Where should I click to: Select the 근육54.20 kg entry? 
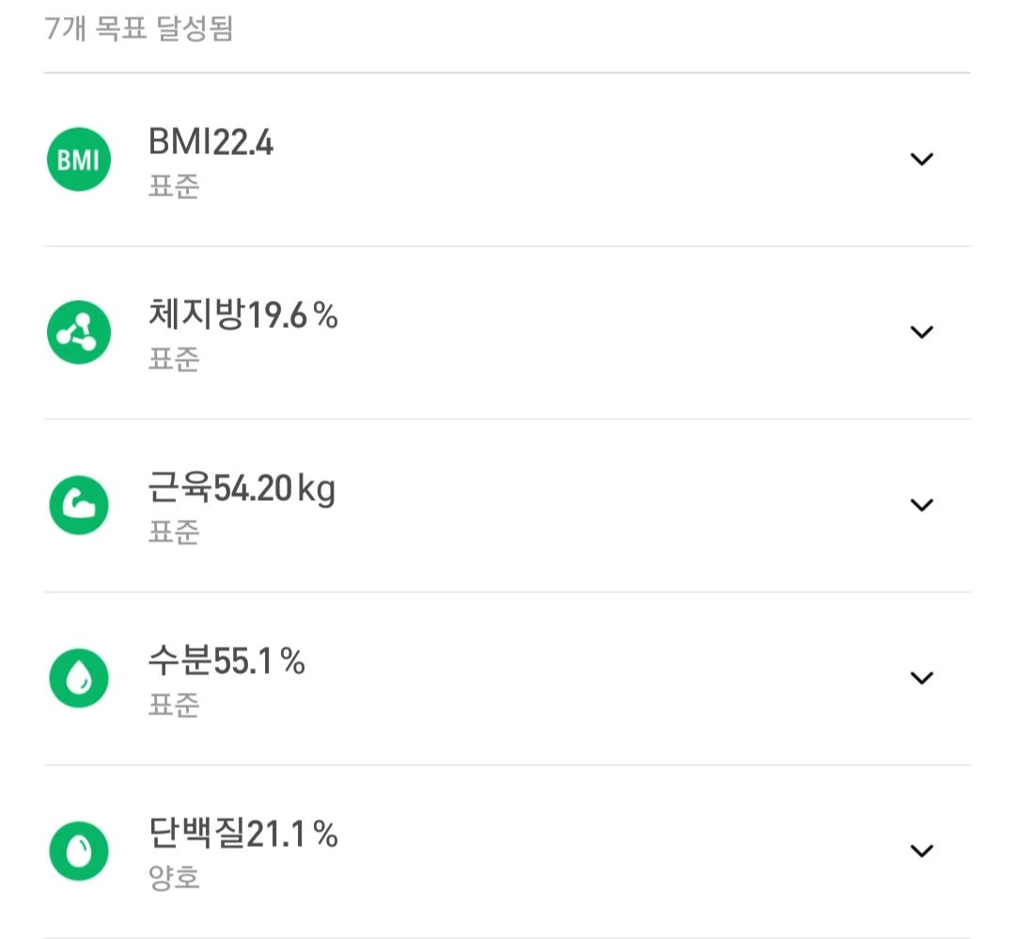242,488
